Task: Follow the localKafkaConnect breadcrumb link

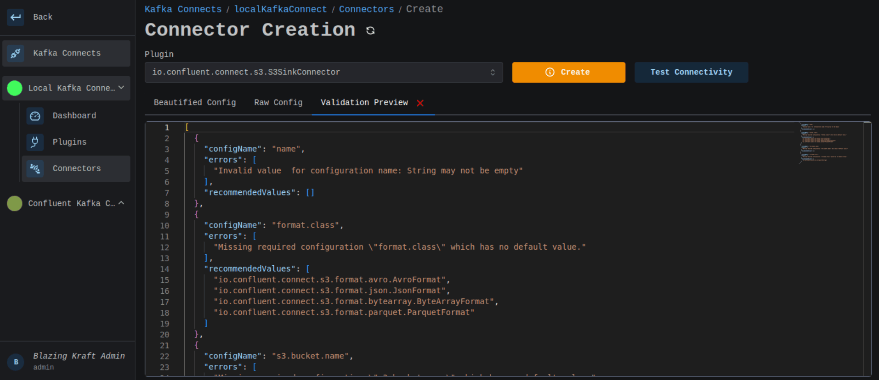Action: point(281,9)
